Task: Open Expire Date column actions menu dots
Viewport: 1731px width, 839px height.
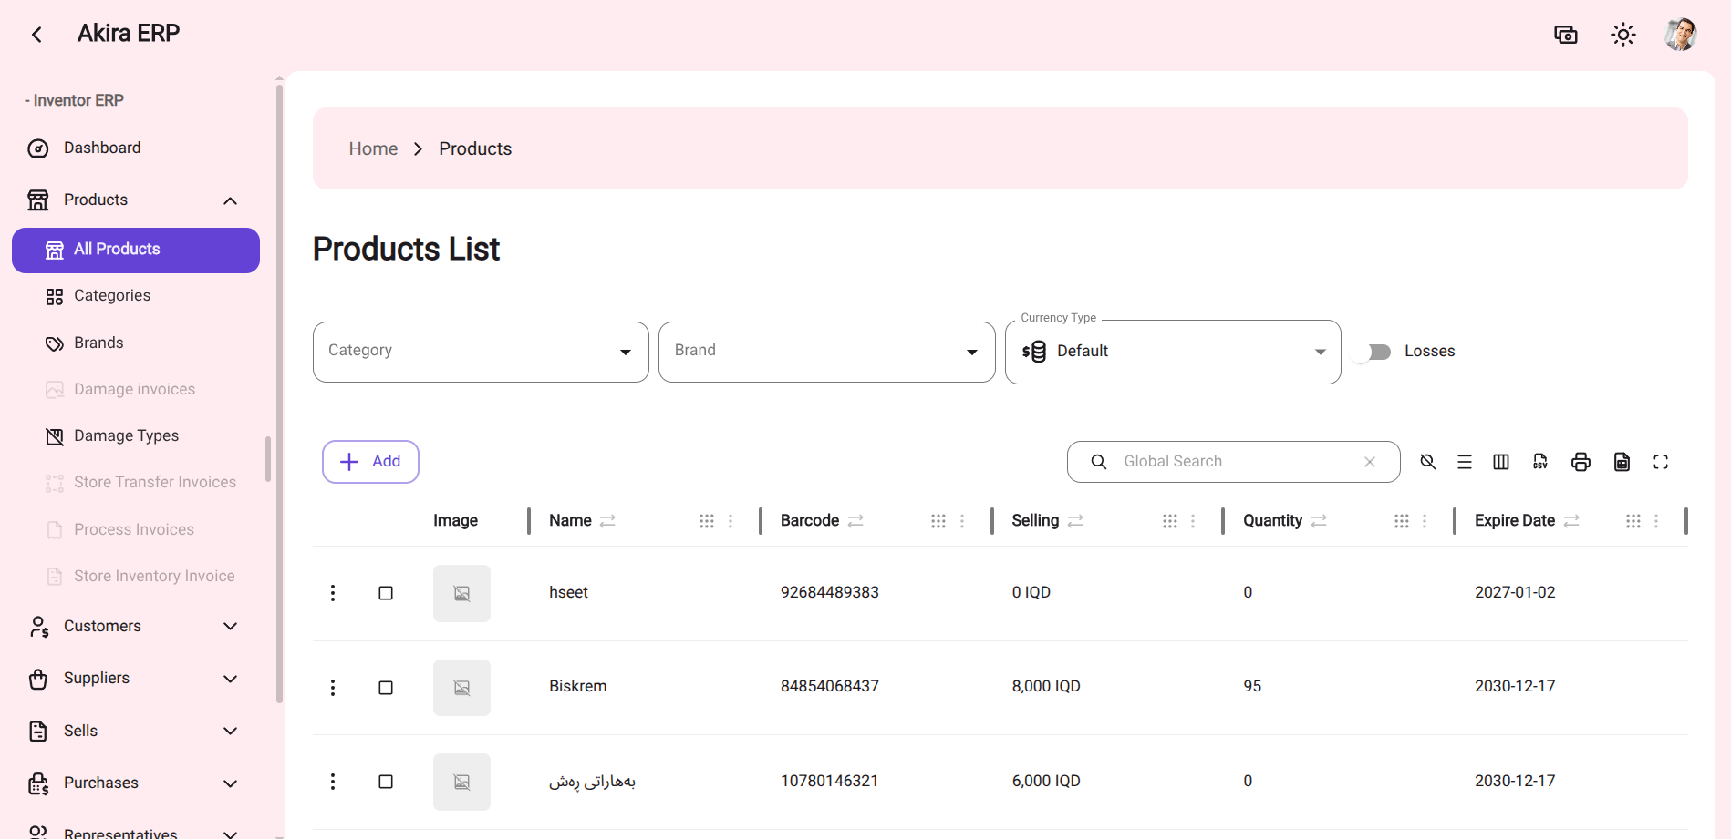Action: [x=1656, y=521]
